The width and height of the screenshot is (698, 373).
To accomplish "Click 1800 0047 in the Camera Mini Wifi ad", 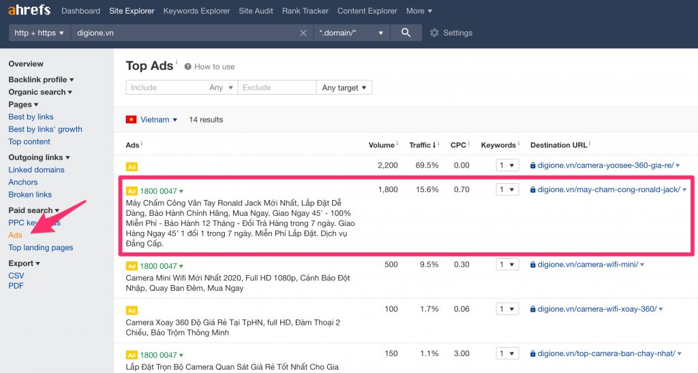I will 158,266.
